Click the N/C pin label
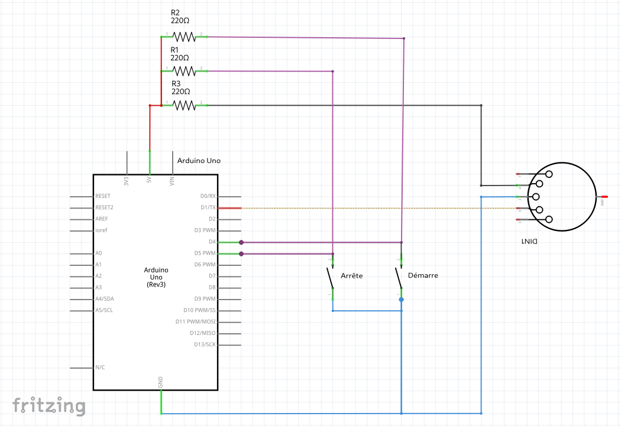The width and height of the screenshot is (621, 426). [x=100, y=368]
